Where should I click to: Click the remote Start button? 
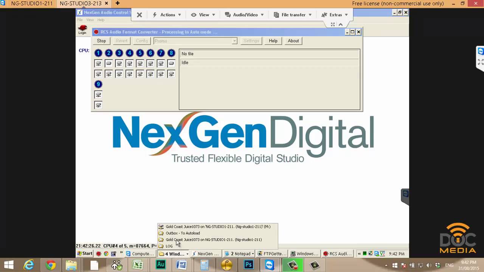(x=85, y=253)
